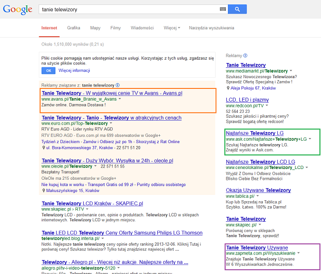Expand arrow next to www.tablica.pl/
The width and height of the screenshot is (321, 274).
258,196
